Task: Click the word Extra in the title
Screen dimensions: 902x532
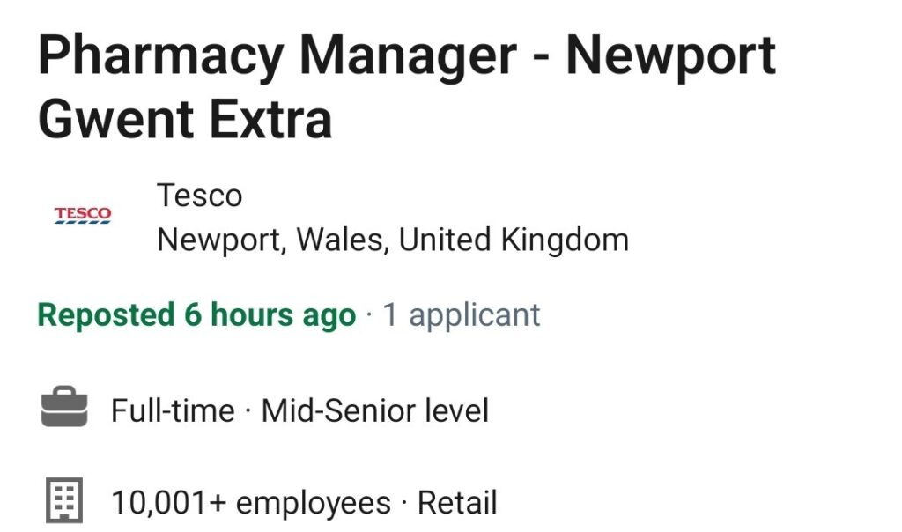Action: (x=270, y=120)
